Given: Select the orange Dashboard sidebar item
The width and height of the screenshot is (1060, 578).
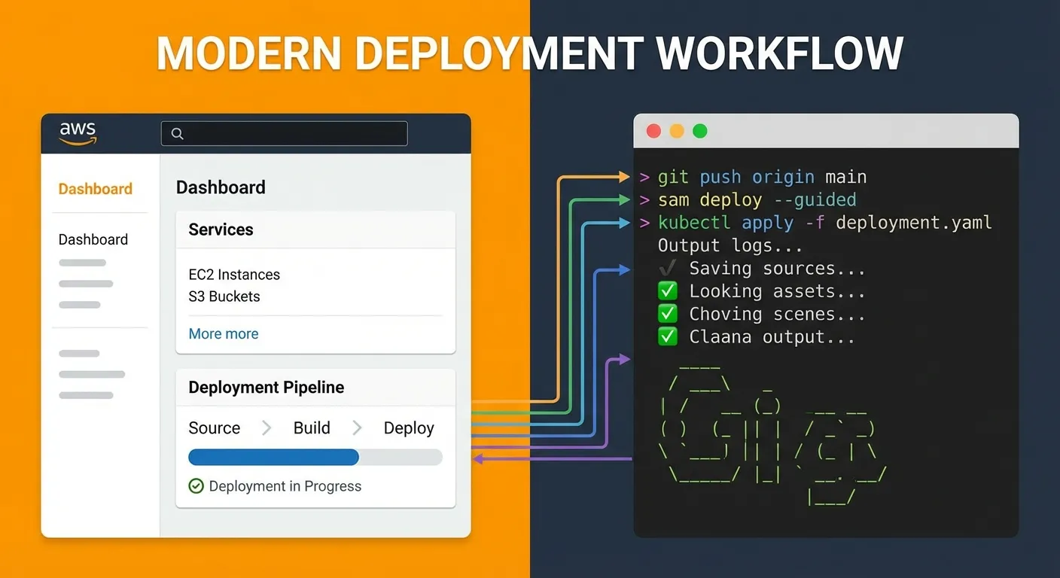Looking at the screenshot, I should (x=96, y=189).
